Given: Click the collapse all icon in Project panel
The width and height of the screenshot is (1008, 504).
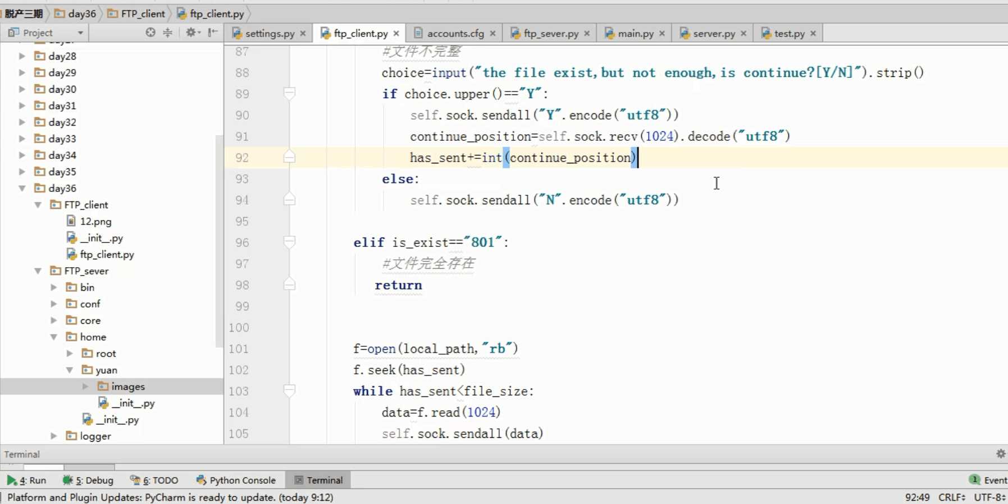Looking at the screenshot, I should click(167, 33).
